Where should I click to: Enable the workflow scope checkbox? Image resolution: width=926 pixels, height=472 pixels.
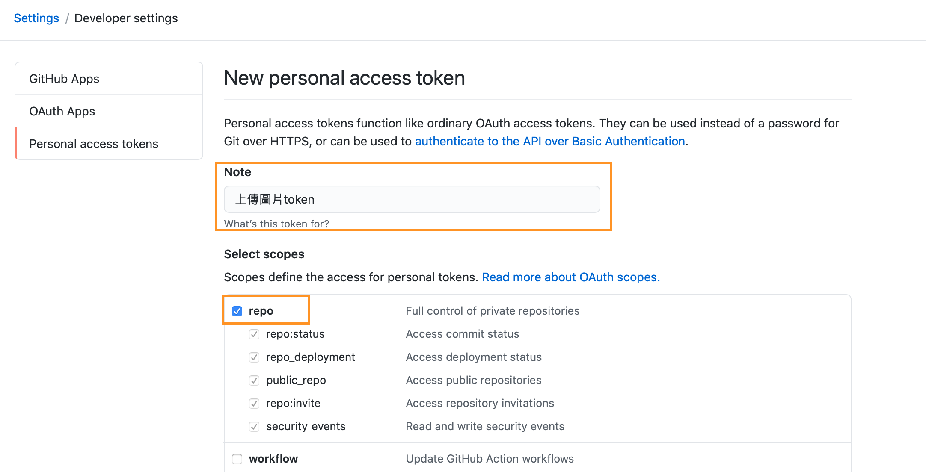point(237,459)
